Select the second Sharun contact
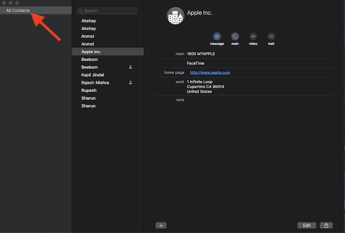Image resolution: width=345 pixels, height=233 pixels. click(x=108, y=106)
